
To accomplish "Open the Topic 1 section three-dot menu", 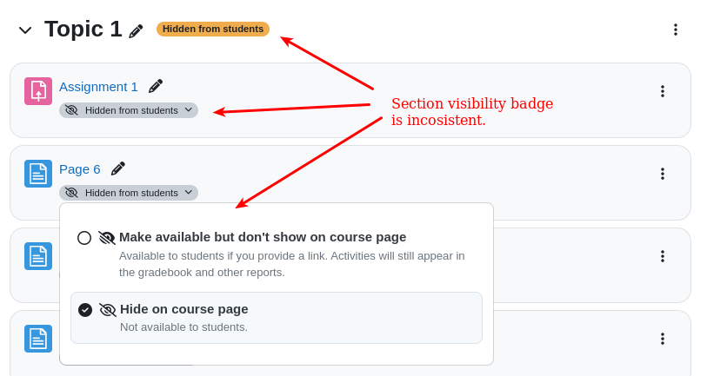I will click(676, 30).
